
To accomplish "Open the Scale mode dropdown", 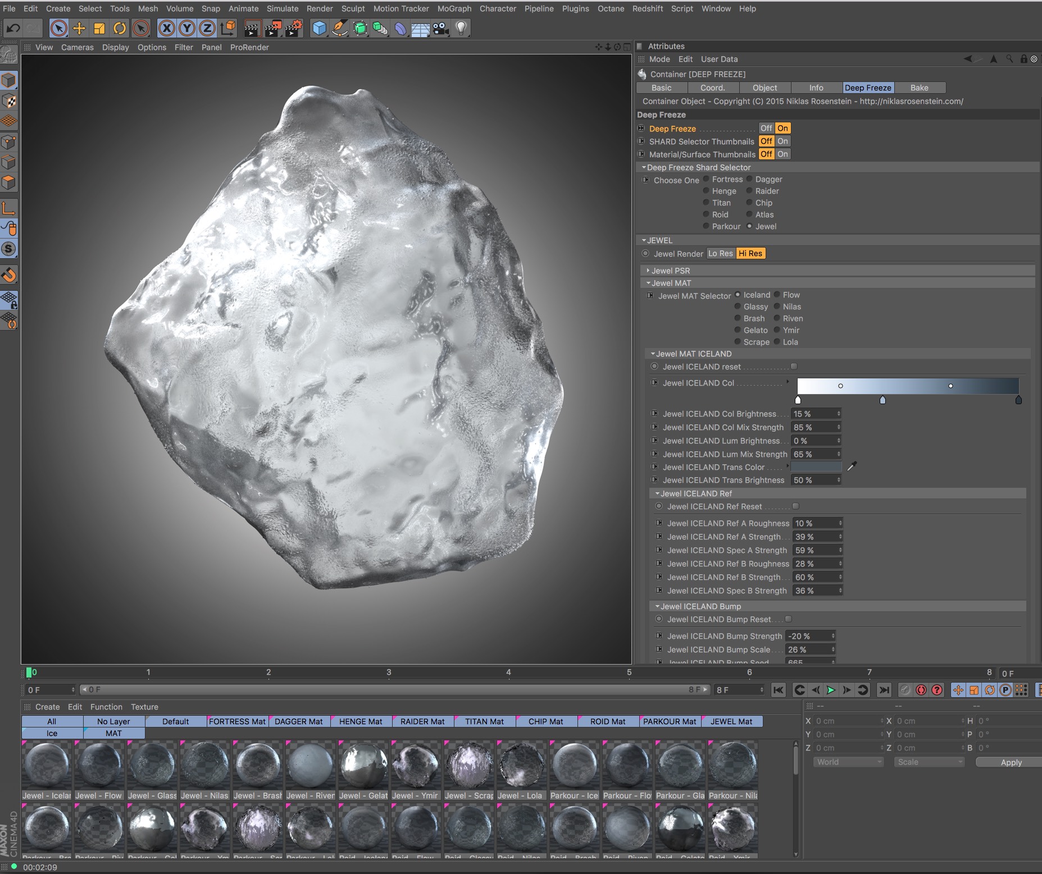I will [x=930, y=762].
